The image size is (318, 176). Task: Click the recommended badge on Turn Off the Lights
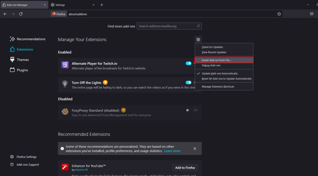[x=105, y=82]
